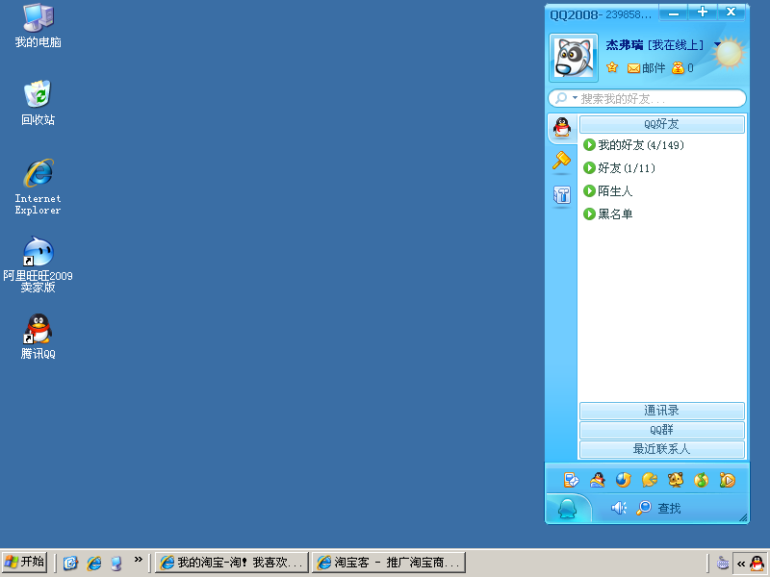Click the gold money bag icon
Image resolution: width=770 pixels, height=577 pixels.
678,67
